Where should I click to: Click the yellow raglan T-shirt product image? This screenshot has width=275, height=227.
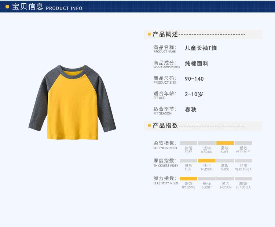click(x=72, y=102)
